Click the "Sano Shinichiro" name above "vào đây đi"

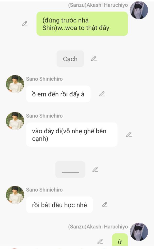pyautogui.click(x=44, y=116)
